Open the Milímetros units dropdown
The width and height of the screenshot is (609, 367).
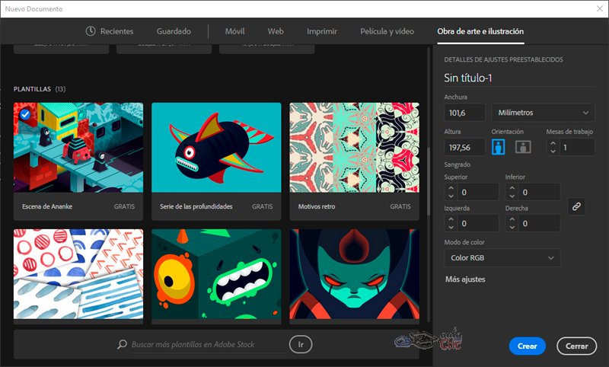coord(543,113)
